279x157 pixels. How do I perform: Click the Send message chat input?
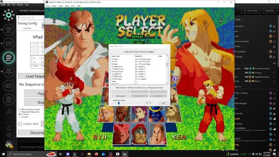pos(31,147)
